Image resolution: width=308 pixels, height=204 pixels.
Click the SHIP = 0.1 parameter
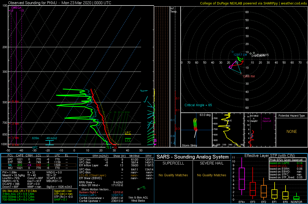pyautogui.click(x=61, y=200)
